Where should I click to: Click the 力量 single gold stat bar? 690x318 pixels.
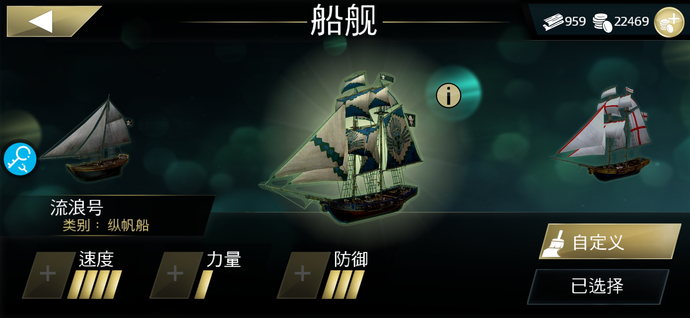204,284
